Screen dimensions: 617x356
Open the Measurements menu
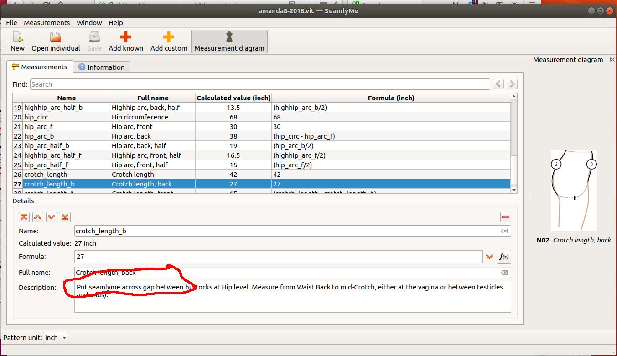pyautogui.click(x=47, y=23)
